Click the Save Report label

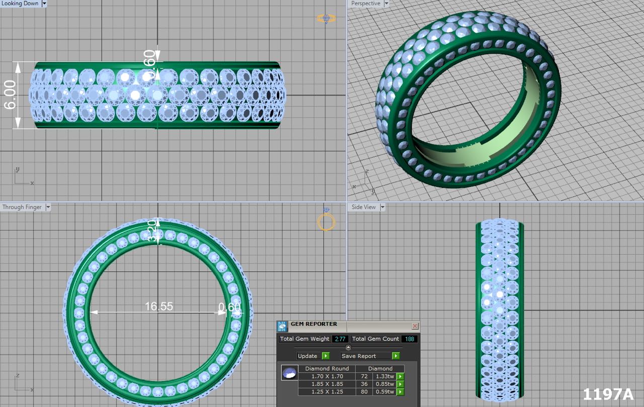pos(359,356)
